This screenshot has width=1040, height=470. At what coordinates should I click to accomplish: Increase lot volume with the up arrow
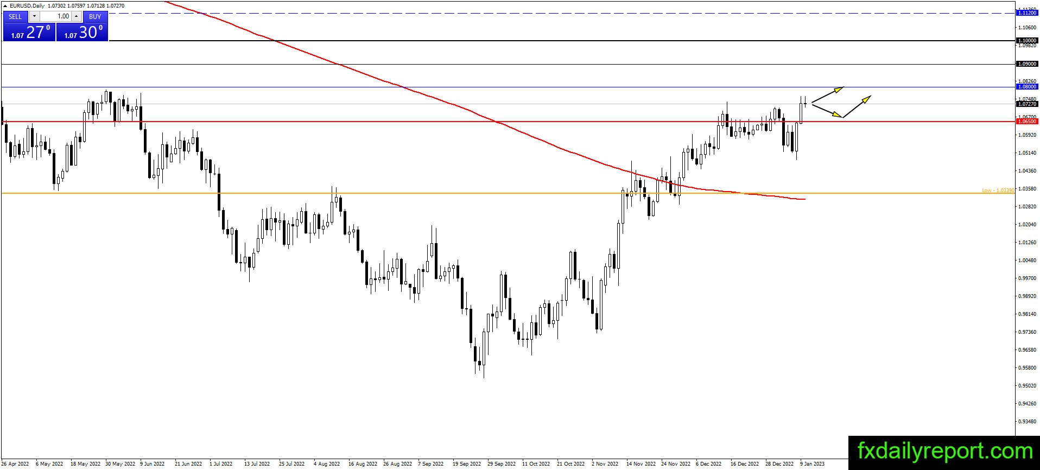(x=77, y=16)
